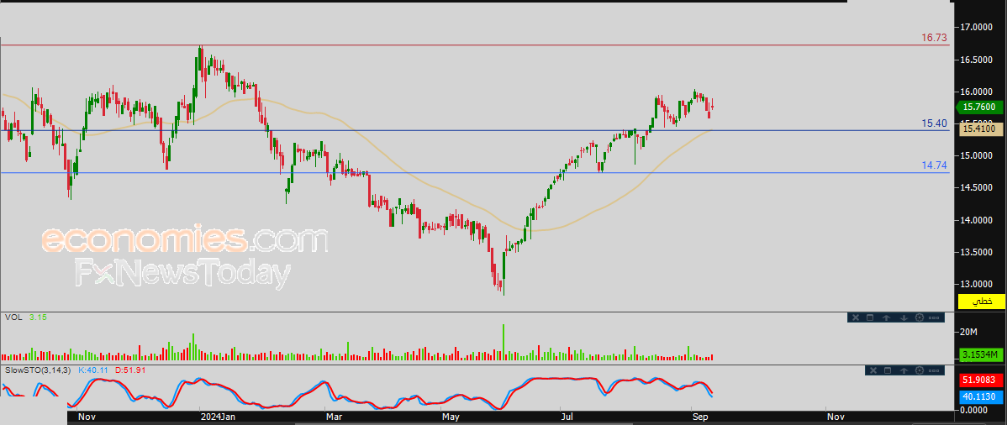Click the 2024Jan time axis label
The image size is (1007, 425).
[x=217, y=417]
